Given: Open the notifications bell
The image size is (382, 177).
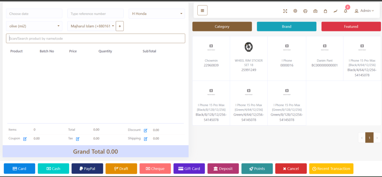Looking at the screenshot, I should tap(345, 11).
